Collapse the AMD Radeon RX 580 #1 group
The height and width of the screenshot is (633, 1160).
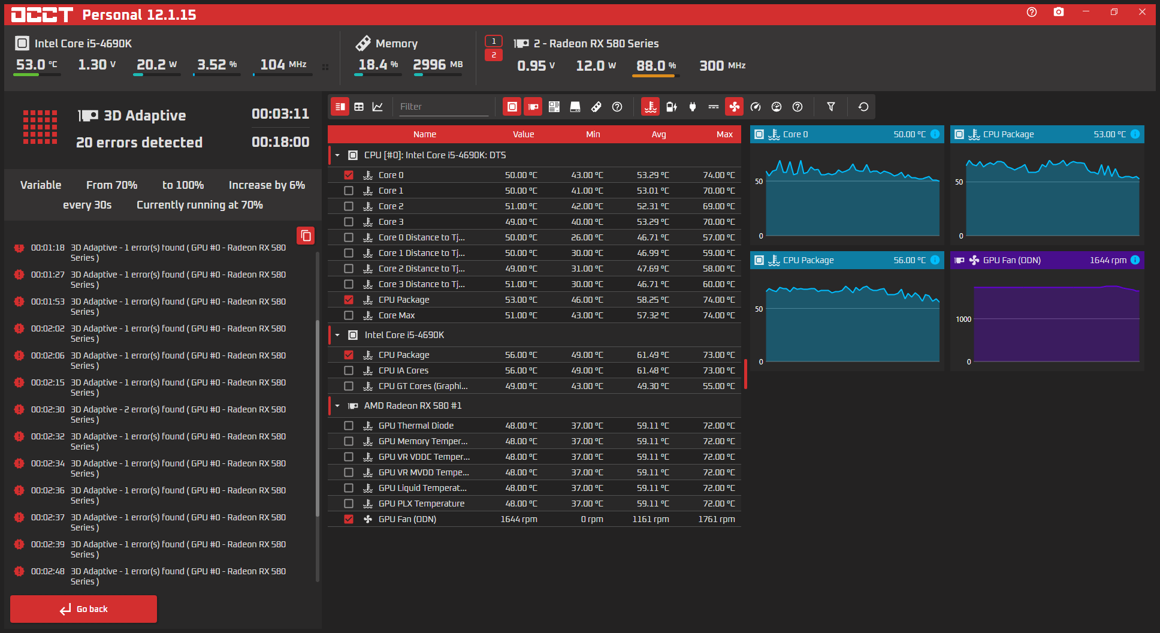(x=337, y=406)
